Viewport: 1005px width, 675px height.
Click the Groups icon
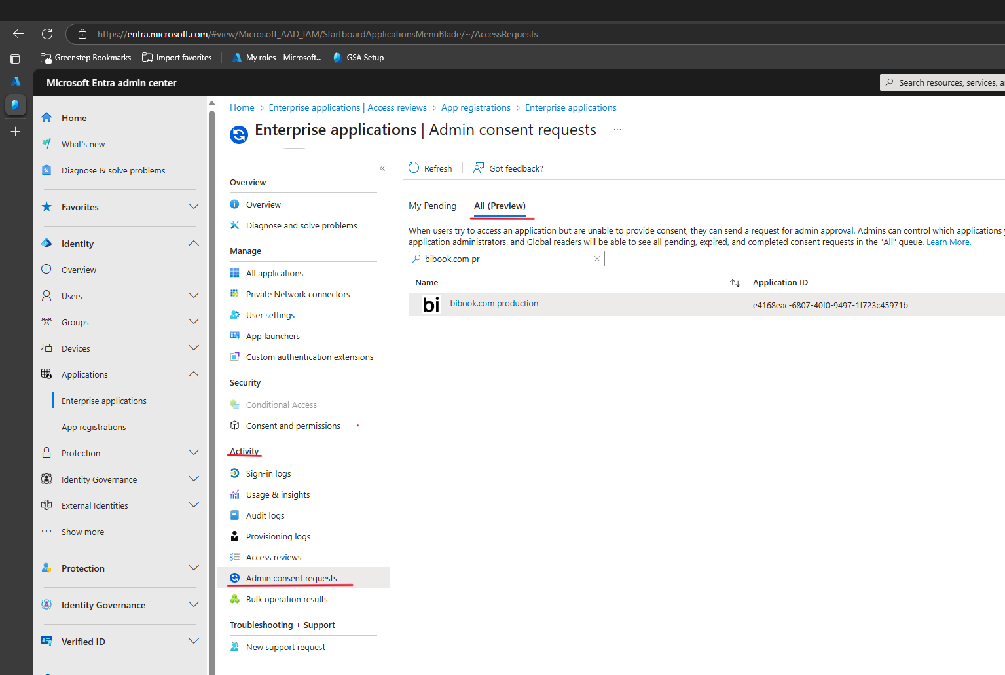[x=46, y=322]
